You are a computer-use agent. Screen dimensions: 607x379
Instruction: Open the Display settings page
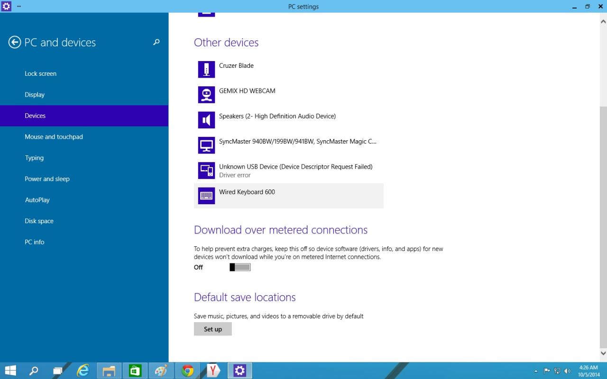click(x=35, y=95)
